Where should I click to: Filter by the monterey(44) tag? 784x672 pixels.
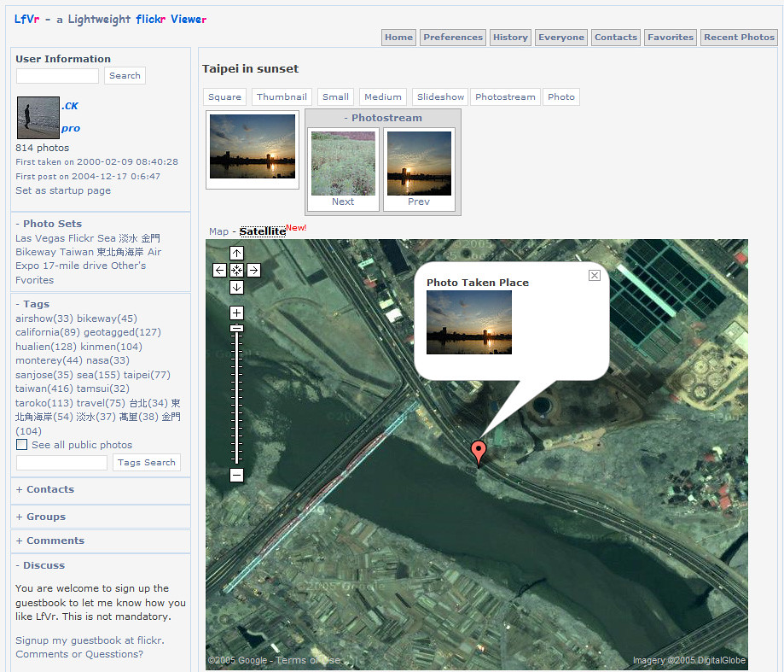tap(49, 360)
